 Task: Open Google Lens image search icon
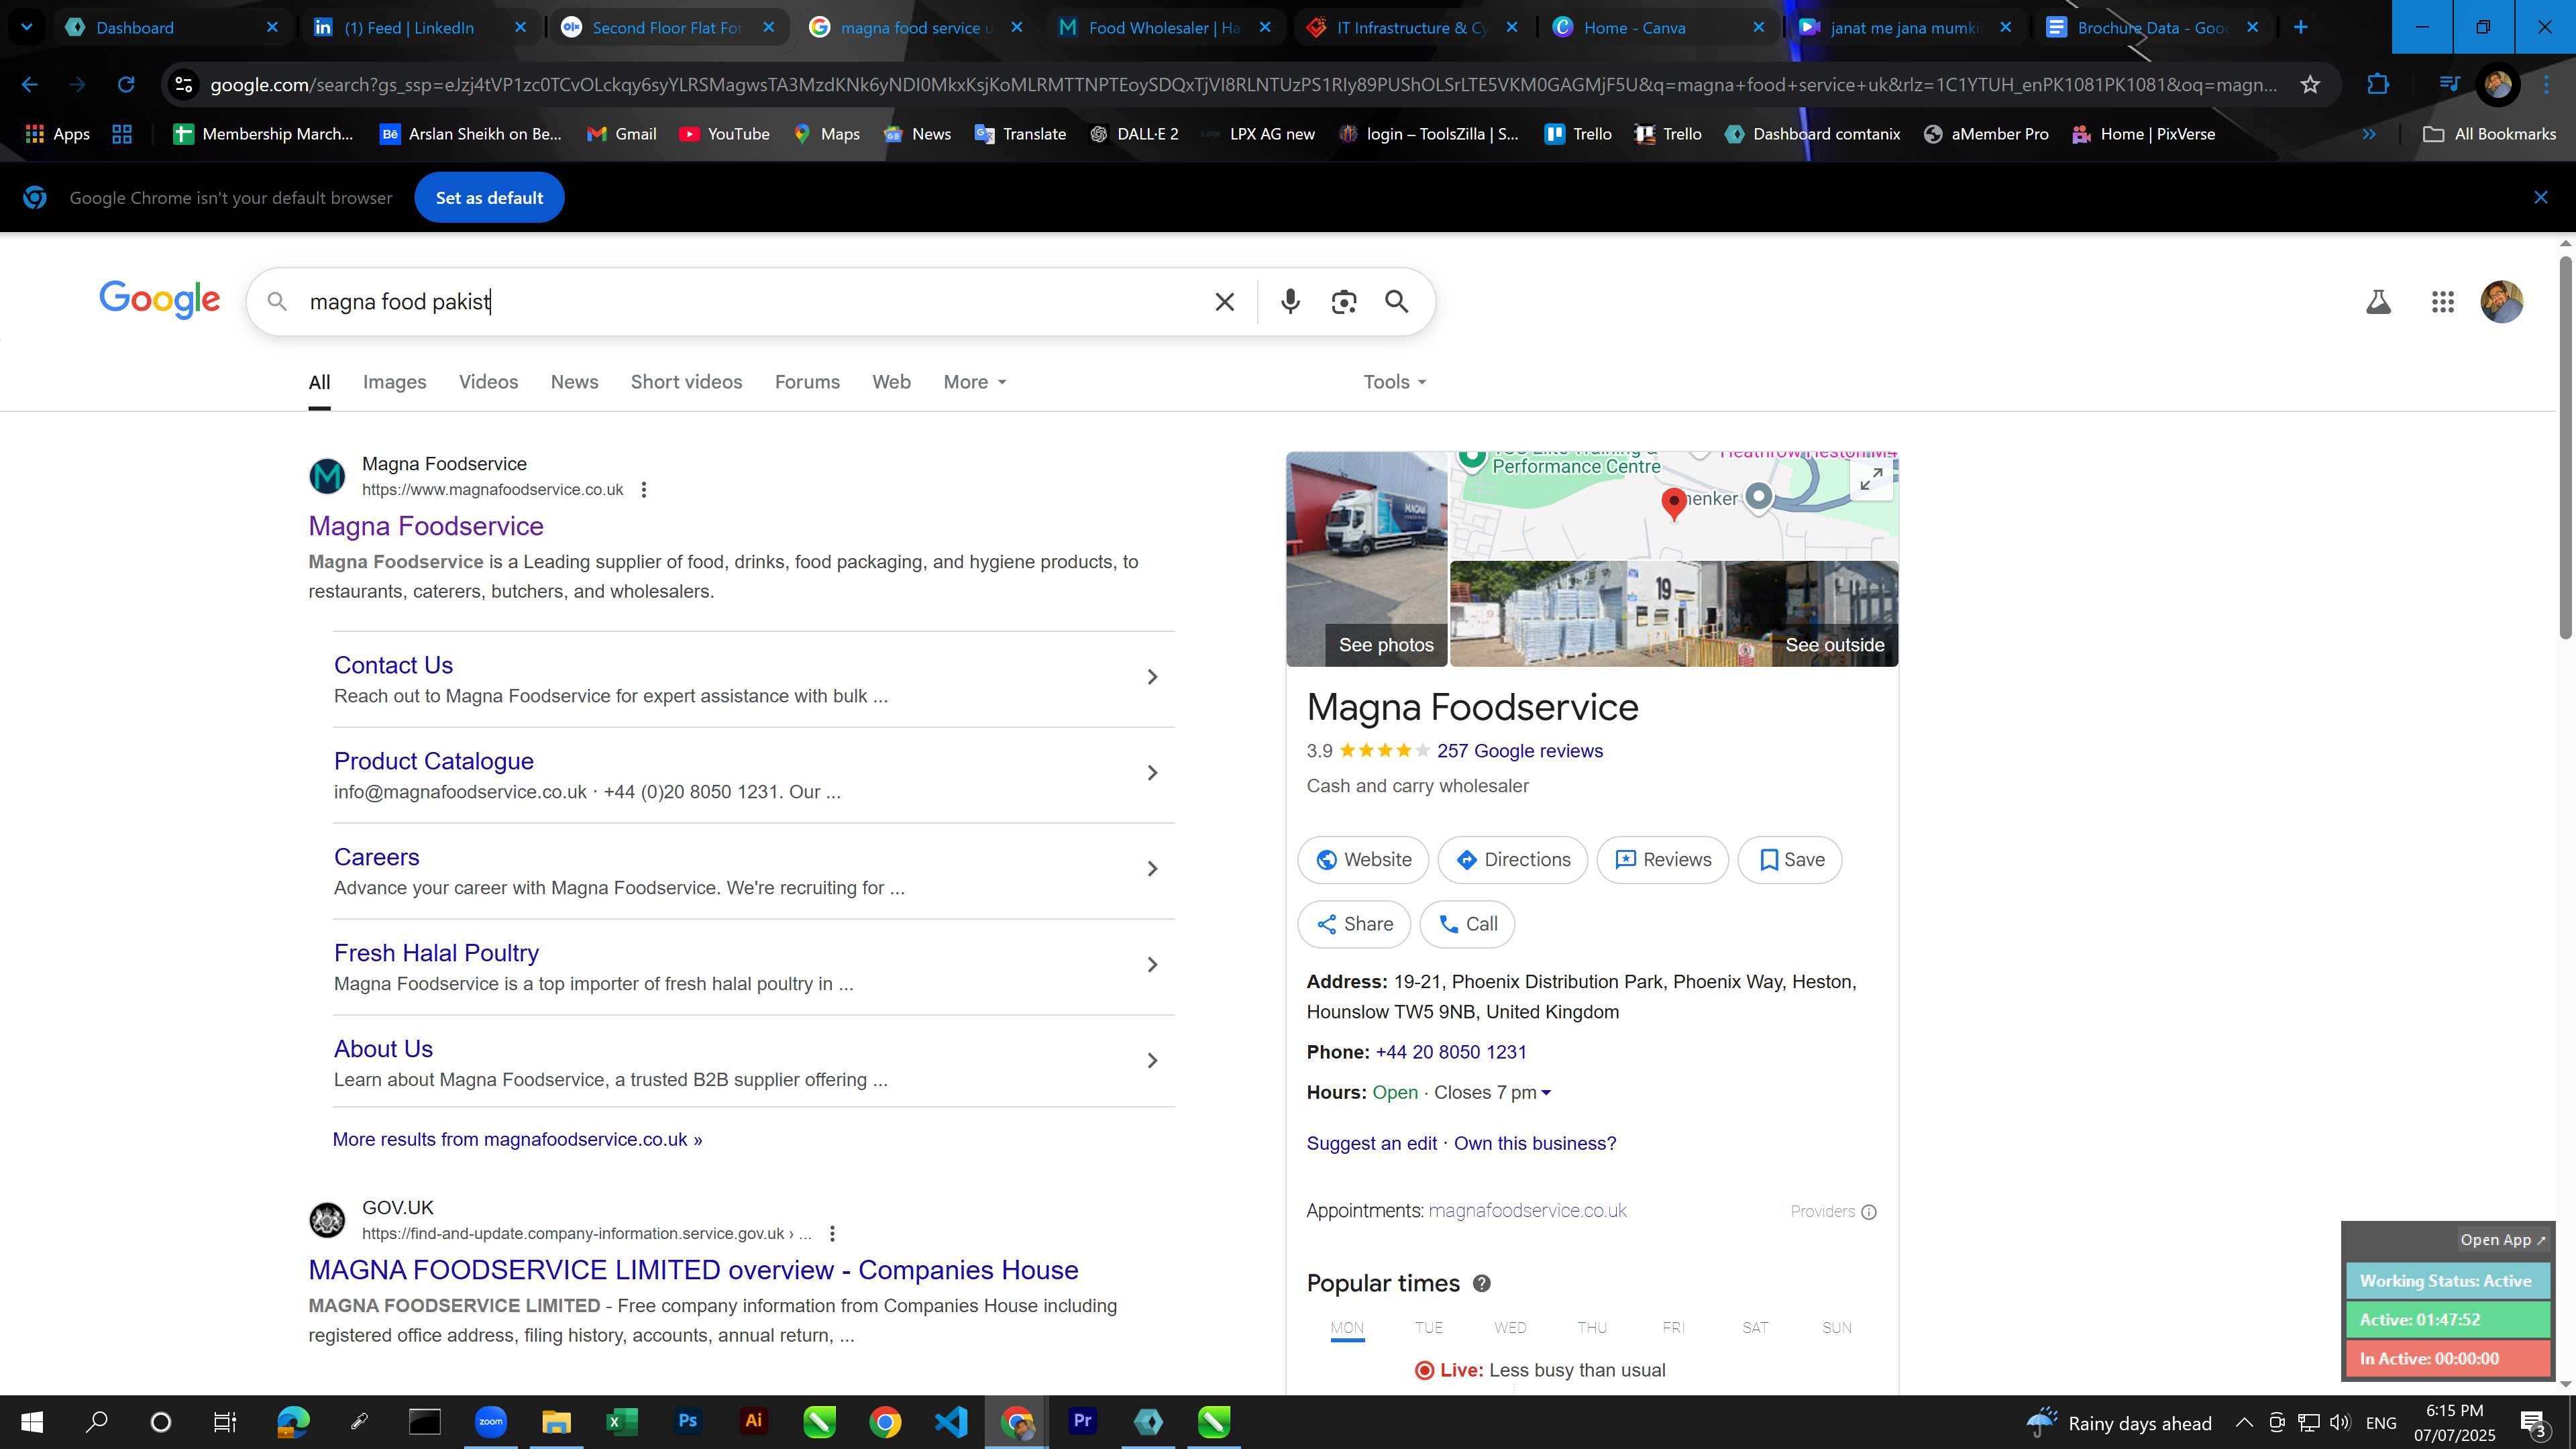click(1344, 302)
